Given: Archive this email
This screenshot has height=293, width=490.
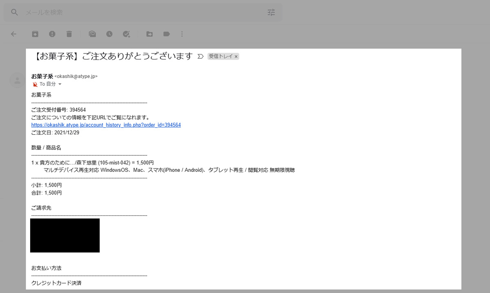Looking at the screenshot, I should click(x=35, y=34).
